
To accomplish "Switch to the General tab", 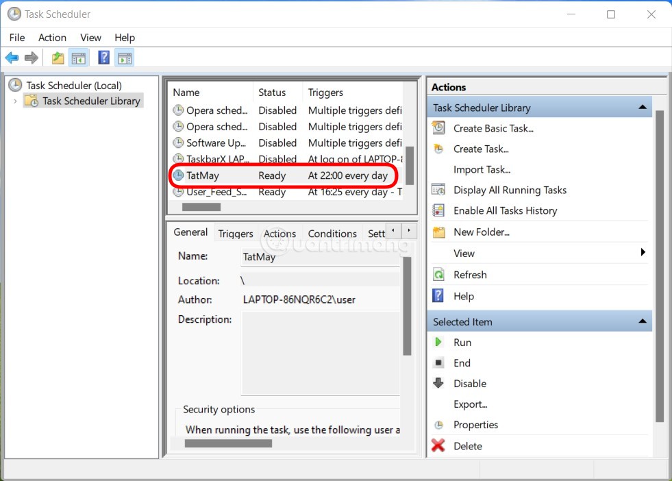I will pos(190,232).
